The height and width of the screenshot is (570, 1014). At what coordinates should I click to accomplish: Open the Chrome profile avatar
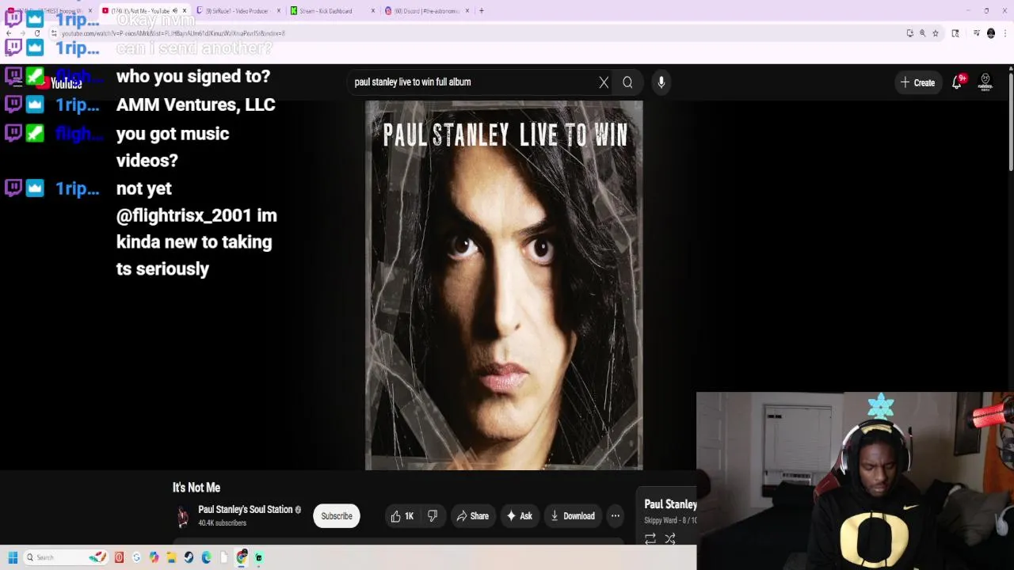coord(991,33)
